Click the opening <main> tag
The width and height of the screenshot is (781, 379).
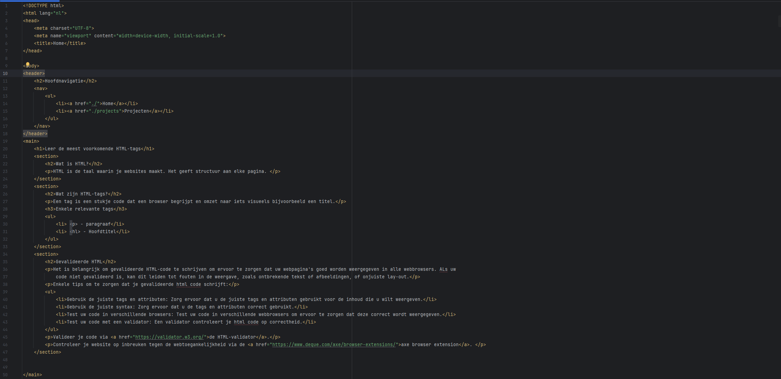coord(31,141)
